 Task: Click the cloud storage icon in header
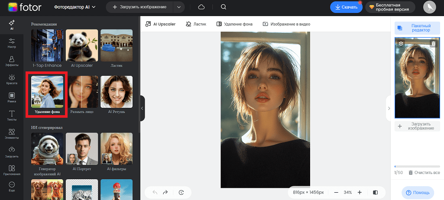click(x=201, y=7)
